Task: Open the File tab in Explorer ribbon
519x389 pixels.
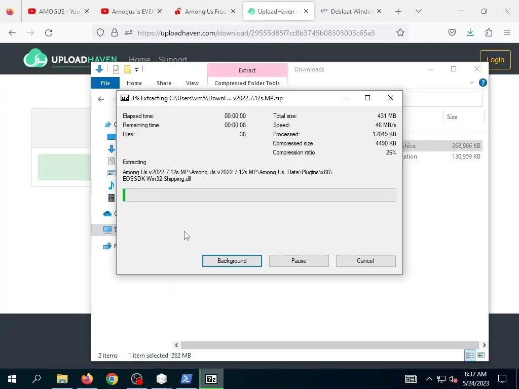Action: click(105, 83)
